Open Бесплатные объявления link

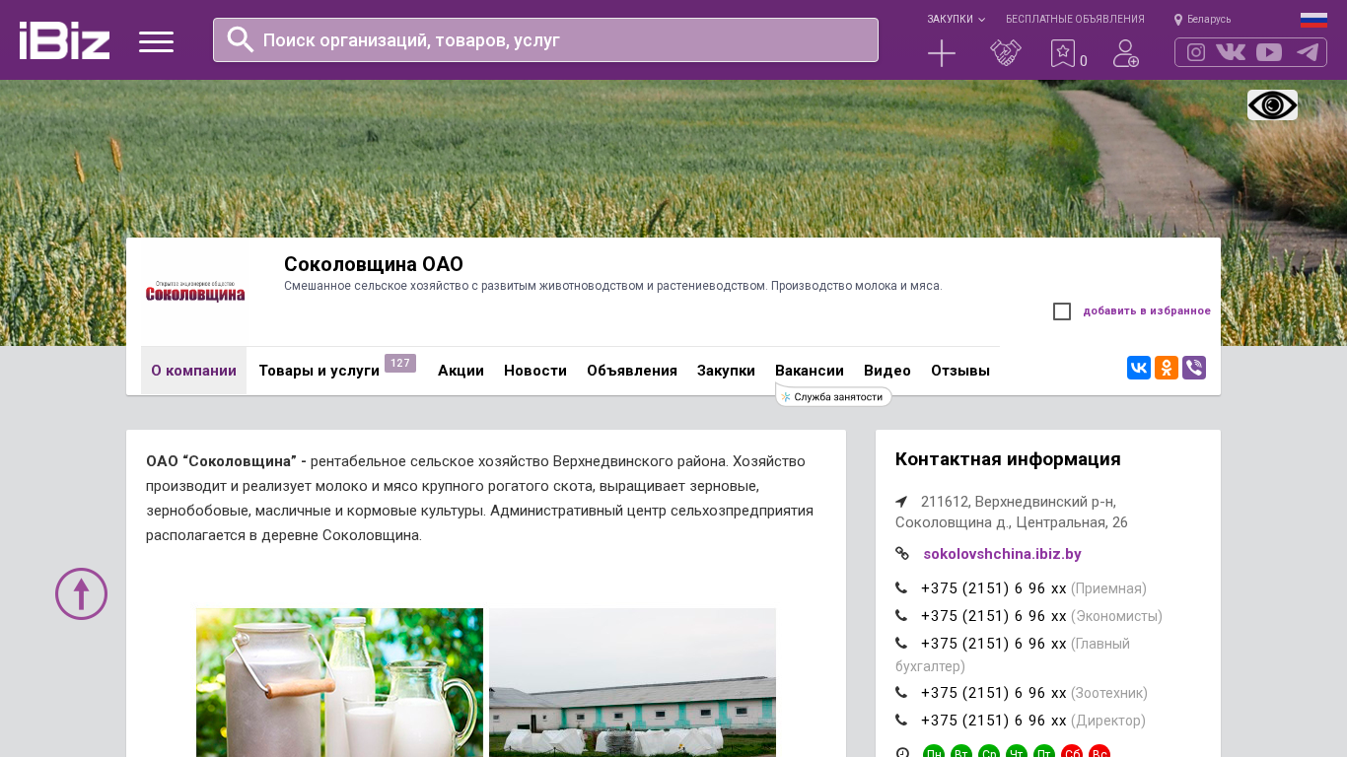coord(1075,20)
